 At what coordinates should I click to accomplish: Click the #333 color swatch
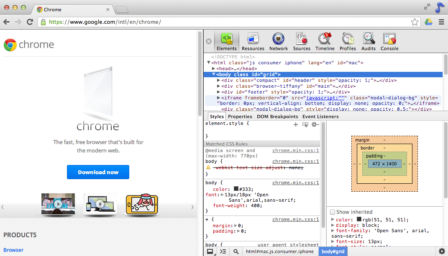tap(236, 189)
